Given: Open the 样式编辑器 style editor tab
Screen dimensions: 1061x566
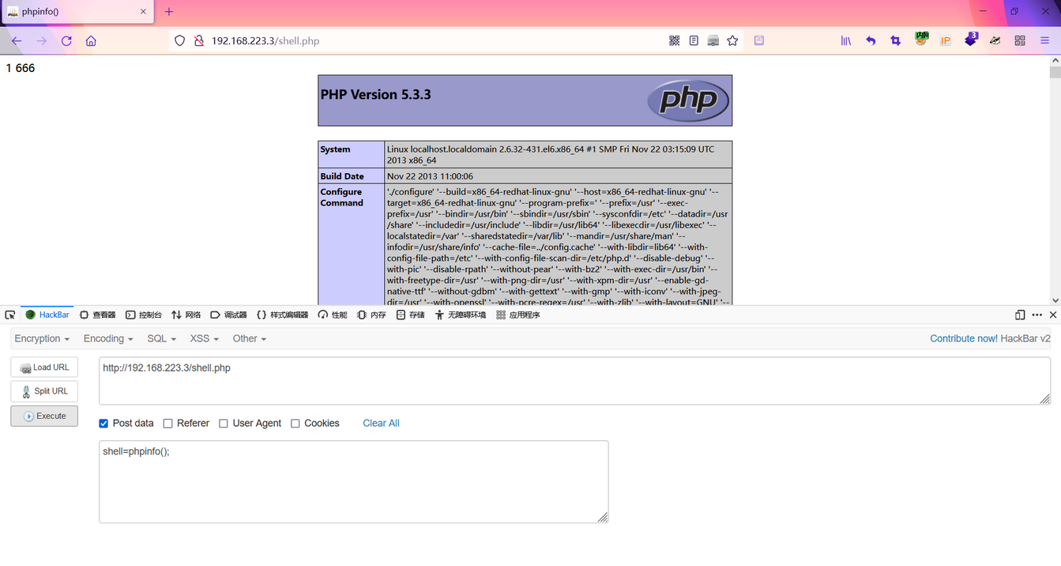Looking at the screenshot, I should 282,315.
